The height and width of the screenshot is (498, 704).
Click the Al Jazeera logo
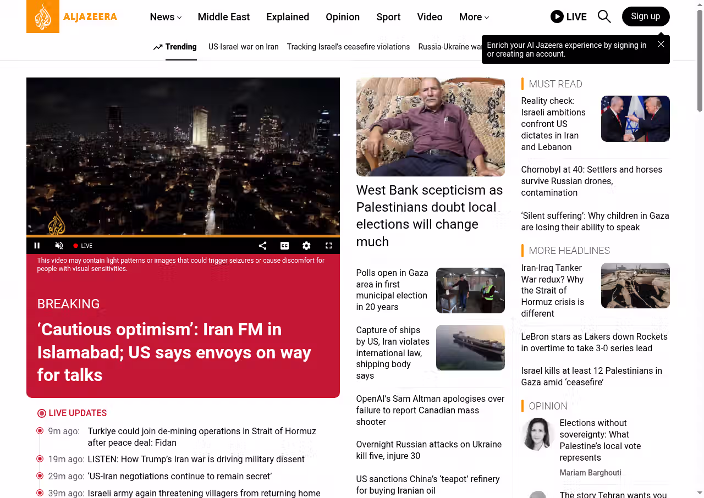click(x=72, y=16)
